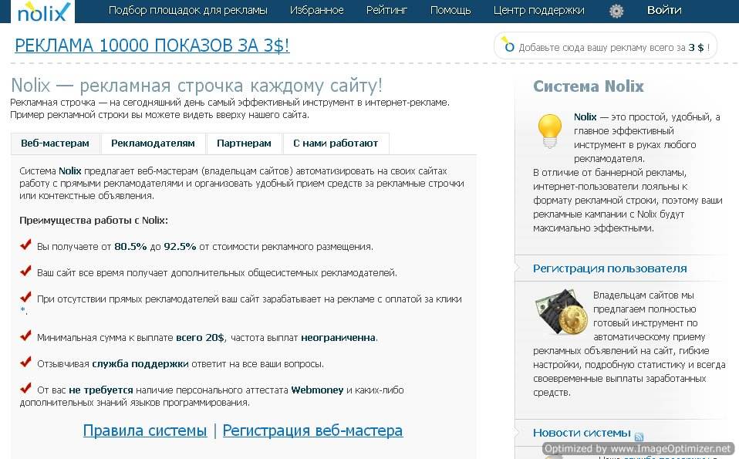Open the Правила системы link
The image size is (739, 459).
click(145, 430)
